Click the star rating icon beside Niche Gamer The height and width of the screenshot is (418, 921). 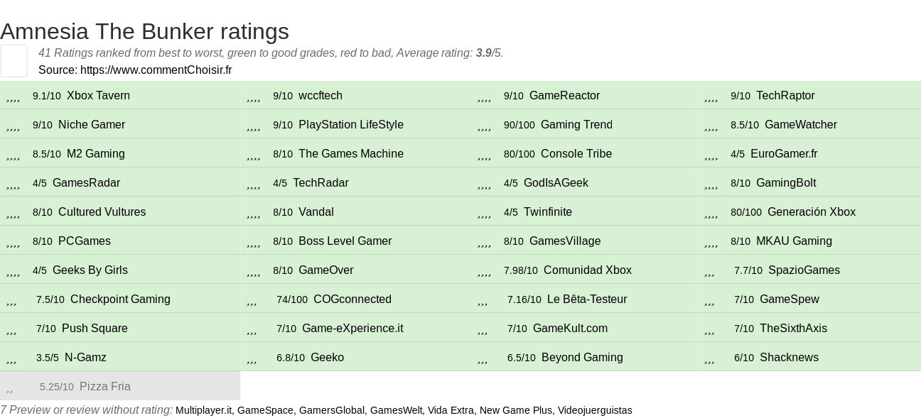tap(13, 126)
